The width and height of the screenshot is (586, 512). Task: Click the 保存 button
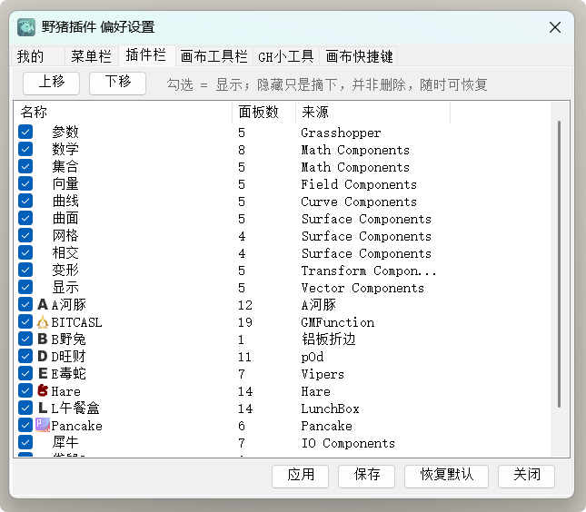[366, 476]
